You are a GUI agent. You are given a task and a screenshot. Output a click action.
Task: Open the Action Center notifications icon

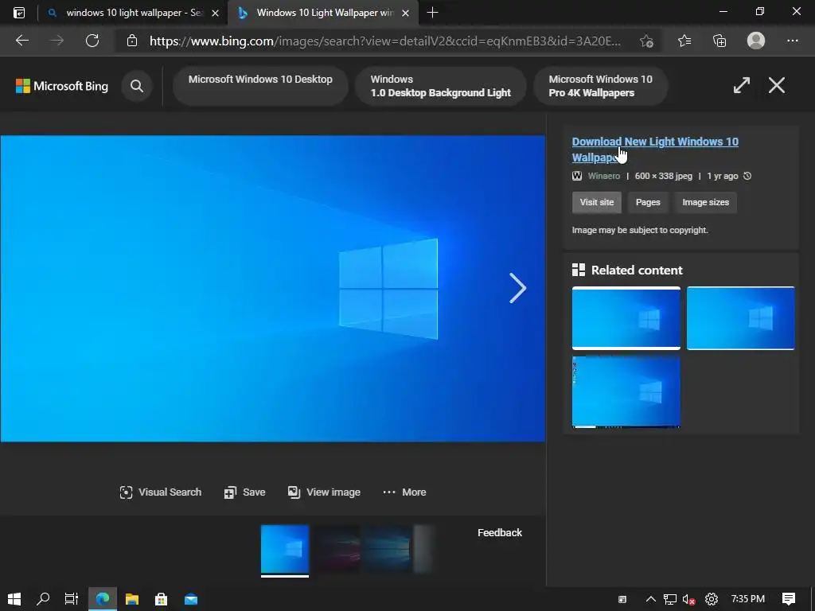click(789, 599)
